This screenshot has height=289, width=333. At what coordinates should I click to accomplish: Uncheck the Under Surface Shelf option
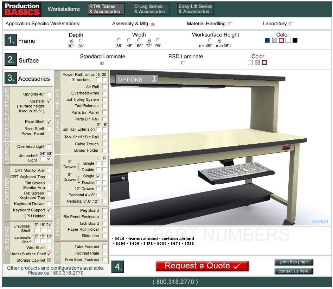49,254
